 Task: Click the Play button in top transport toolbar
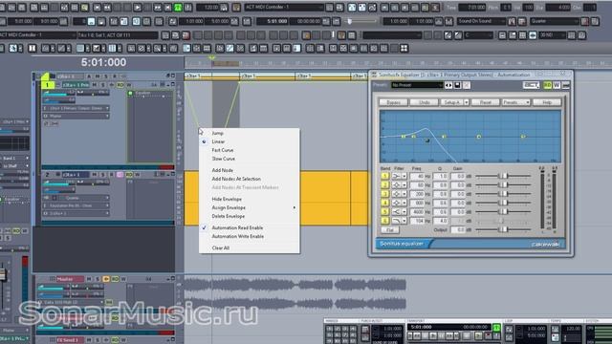[138, 8]
